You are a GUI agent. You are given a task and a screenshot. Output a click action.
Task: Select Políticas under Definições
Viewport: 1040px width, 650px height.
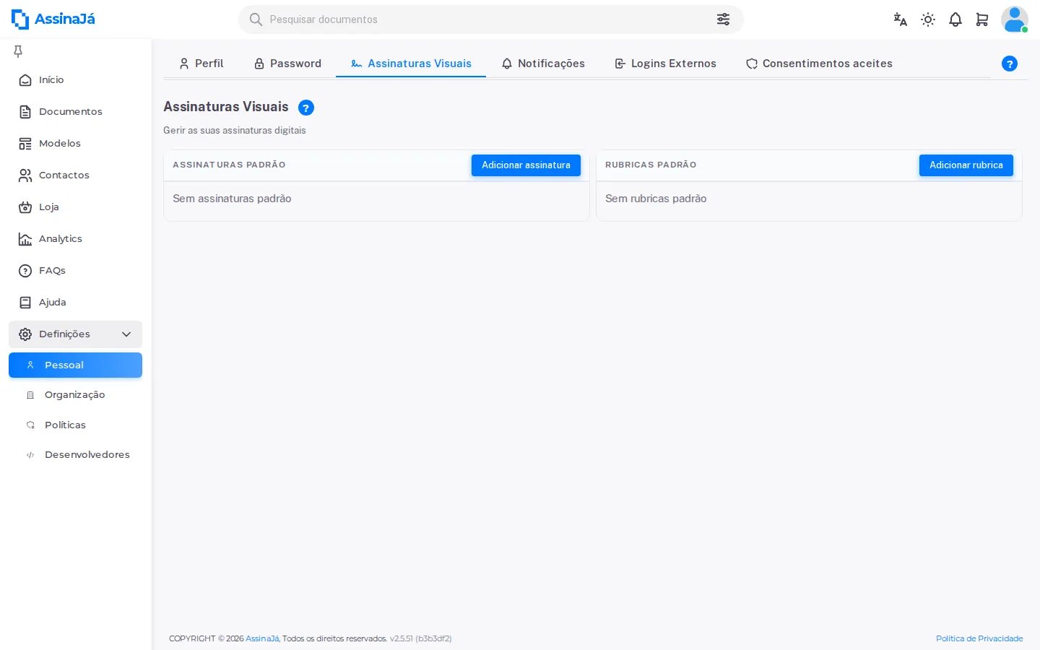75,425
